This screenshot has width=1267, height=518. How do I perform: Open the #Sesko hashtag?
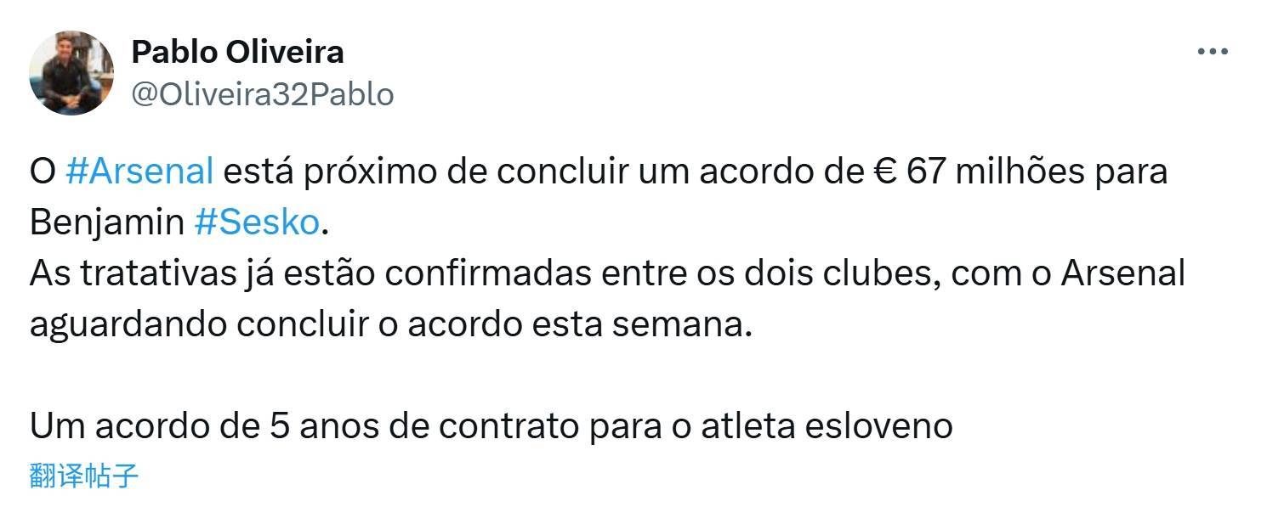coord(257,222)
